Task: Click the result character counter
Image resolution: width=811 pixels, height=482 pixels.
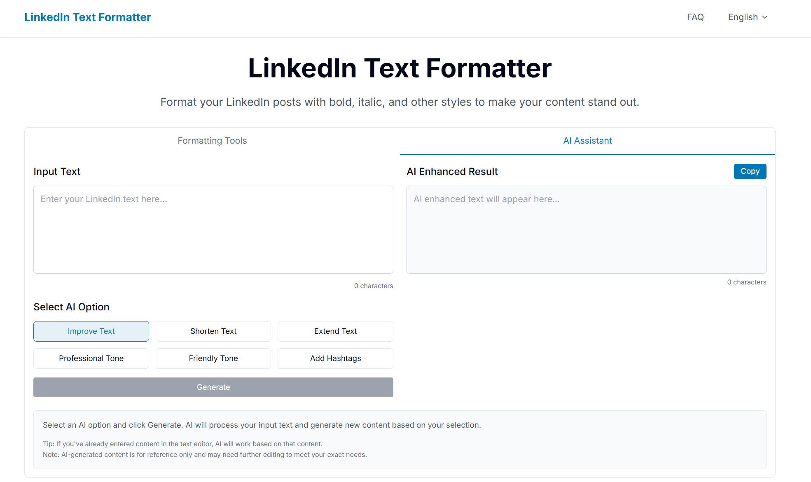Action: (746, 282)
